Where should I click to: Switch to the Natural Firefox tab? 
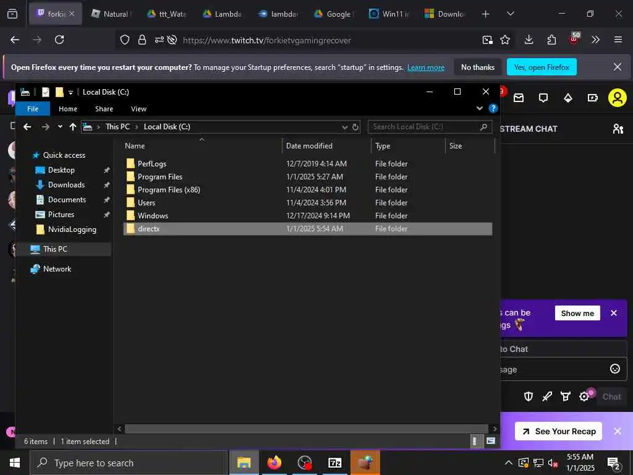pyautogui.click(x=111, y=14)
